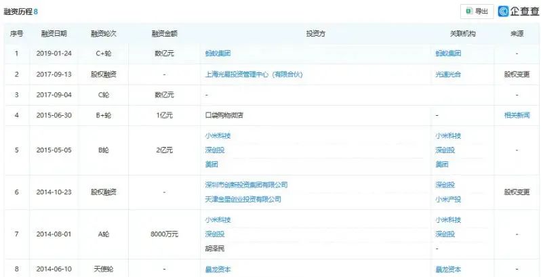541x277 pixels.
Task: Click the 融资历程 8 section heading
Action: [x=21, y=12]
